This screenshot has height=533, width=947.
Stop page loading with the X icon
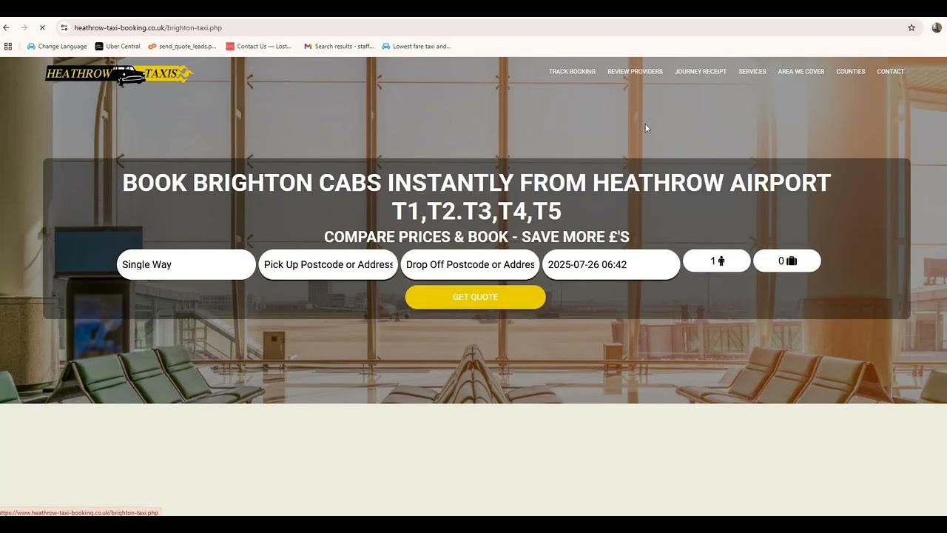[x=42, y=27]
